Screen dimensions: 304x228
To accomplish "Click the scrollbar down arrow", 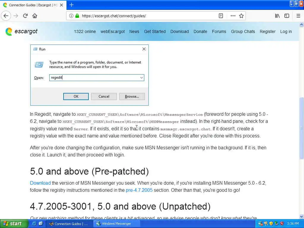I will [x=301, y=216].
